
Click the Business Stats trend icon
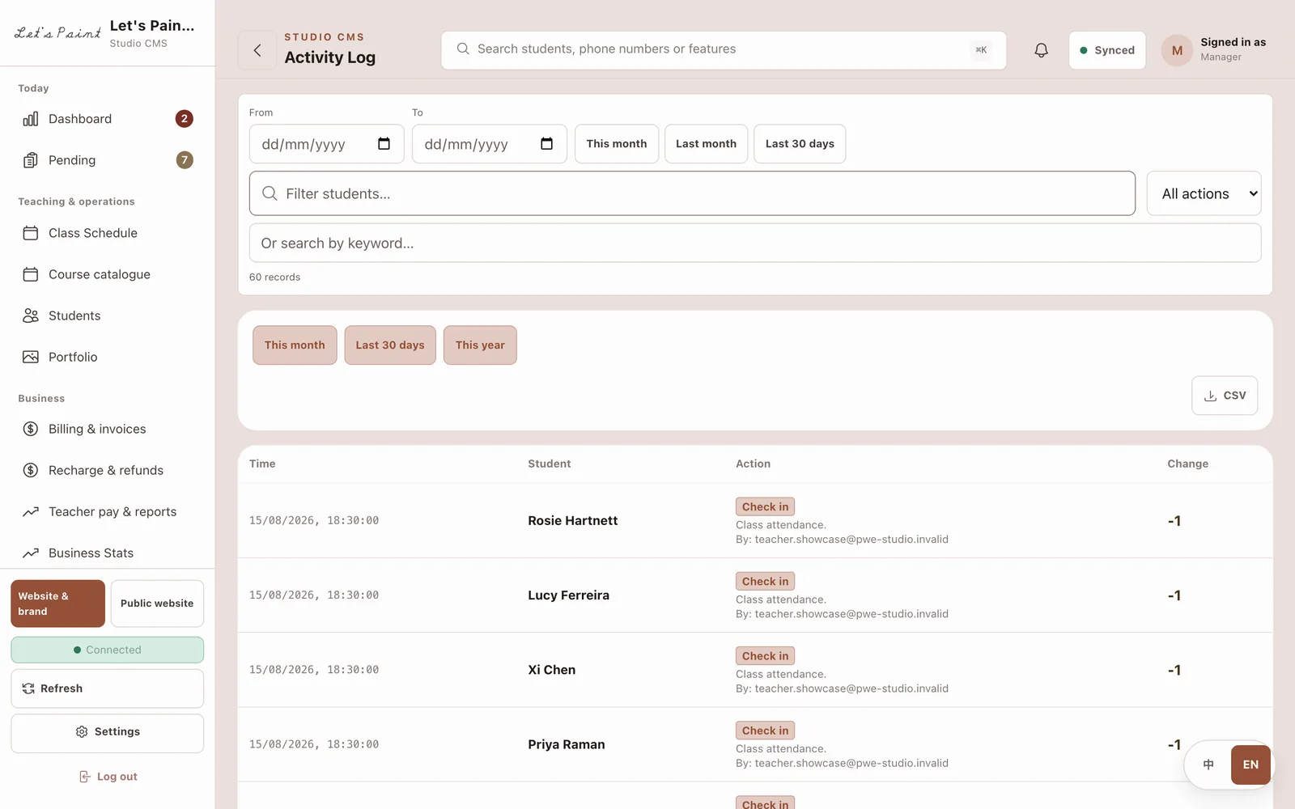31,553
